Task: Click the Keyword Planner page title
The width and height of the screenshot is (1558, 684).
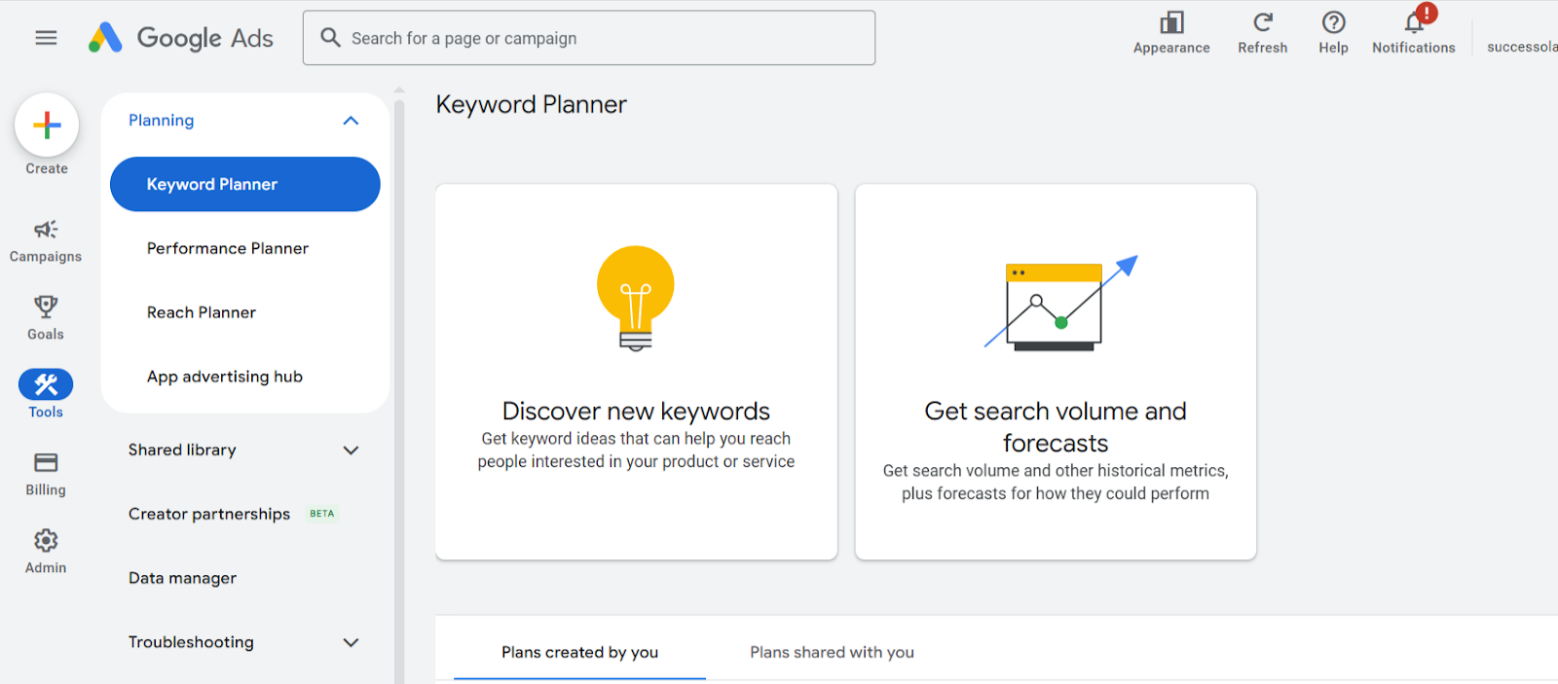Action: [532, 104]
